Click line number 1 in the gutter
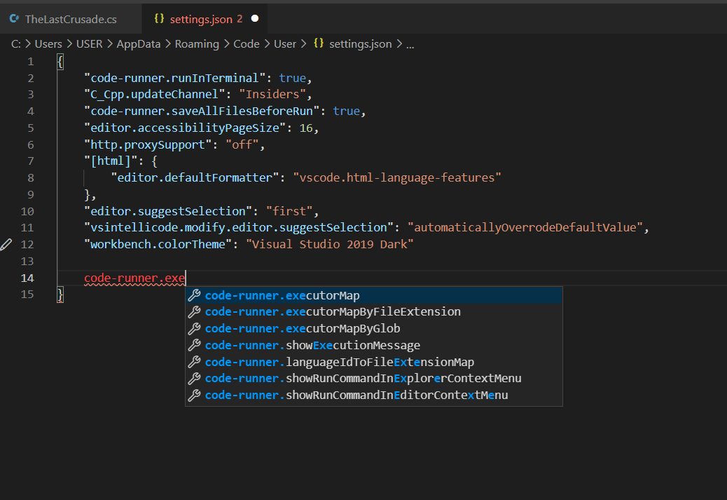This screenshot has height=500, width=727. coord(31,61)
